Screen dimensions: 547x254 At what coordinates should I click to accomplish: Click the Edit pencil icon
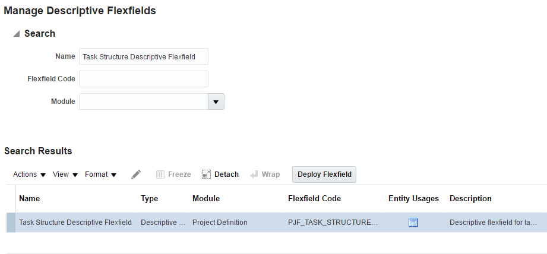[136, 174]
